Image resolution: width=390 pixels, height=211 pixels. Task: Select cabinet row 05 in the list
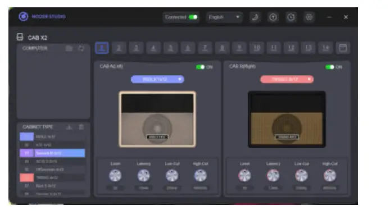[52, 169]
